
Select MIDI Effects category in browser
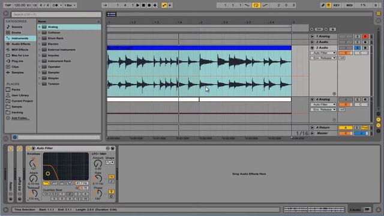(x=20, y=50)
